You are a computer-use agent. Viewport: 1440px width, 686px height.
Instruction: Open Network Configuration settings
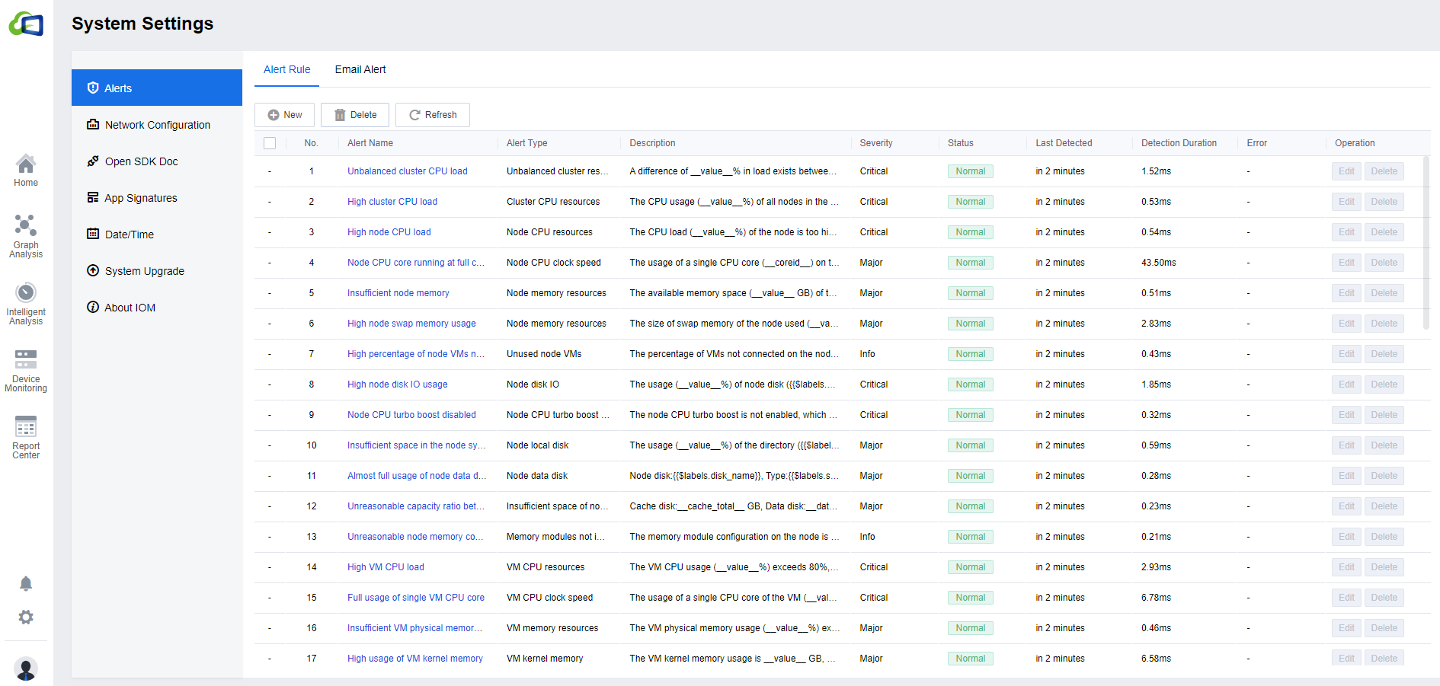tap(157, 125)
